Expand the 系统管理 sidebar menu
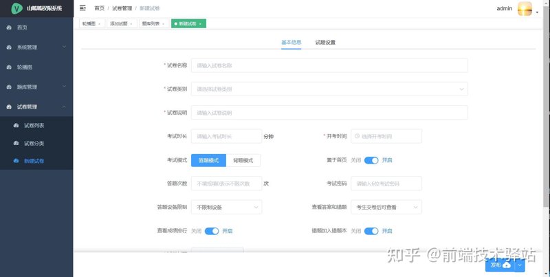The height and width of the screenshot is (277, 550). point(36,47)
